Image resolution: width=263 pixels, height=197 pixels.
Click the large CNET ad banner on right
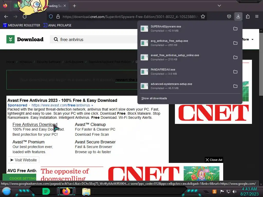tap(213, 114)
